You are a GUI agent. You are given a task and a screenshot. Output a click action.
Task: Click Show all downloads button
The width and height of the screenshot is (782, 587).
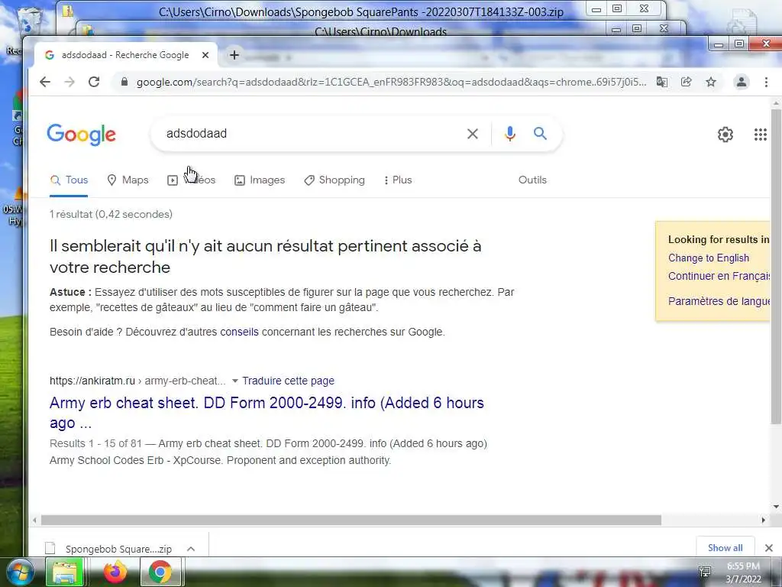(x=725, y=547)
